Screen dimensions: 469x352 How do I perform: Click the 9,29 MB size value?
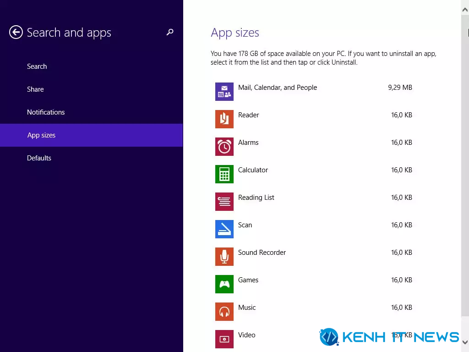400,88
